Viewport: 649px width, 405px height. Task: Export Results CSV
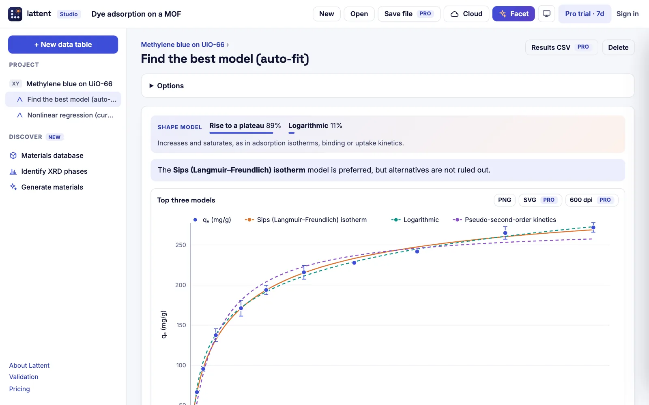(561, 47)
